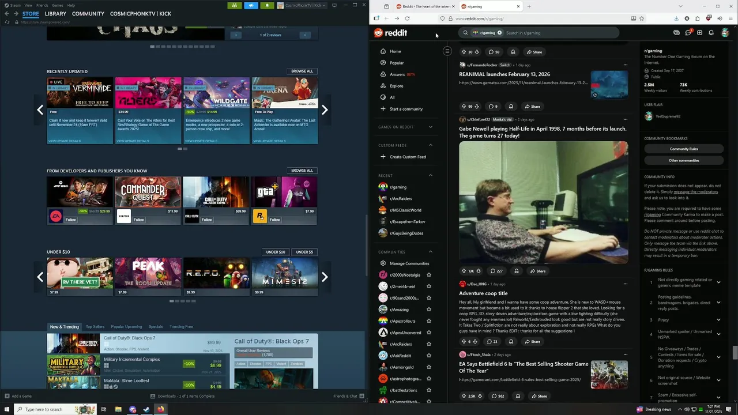Open Reddit user avatar menu

[725, 33]
